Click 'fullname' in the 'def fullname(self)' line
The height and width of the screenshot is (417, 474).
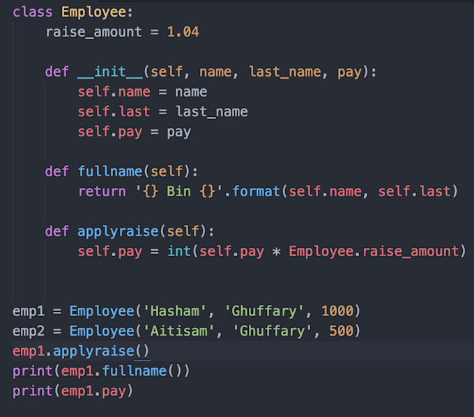pyautogui.click(x=109, y=171)
